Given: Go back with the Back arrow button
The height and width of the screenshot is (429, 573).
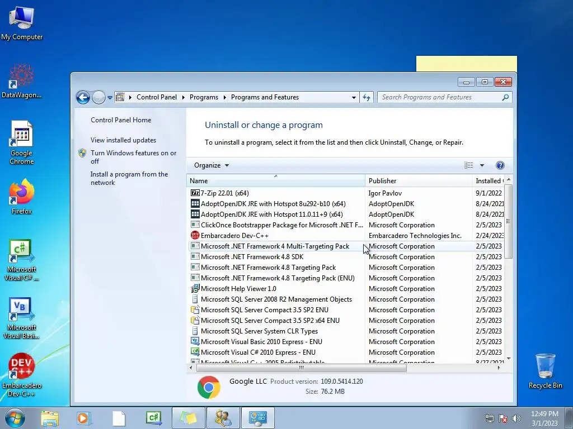Looking at the screenshot, I should pos(83,97).
